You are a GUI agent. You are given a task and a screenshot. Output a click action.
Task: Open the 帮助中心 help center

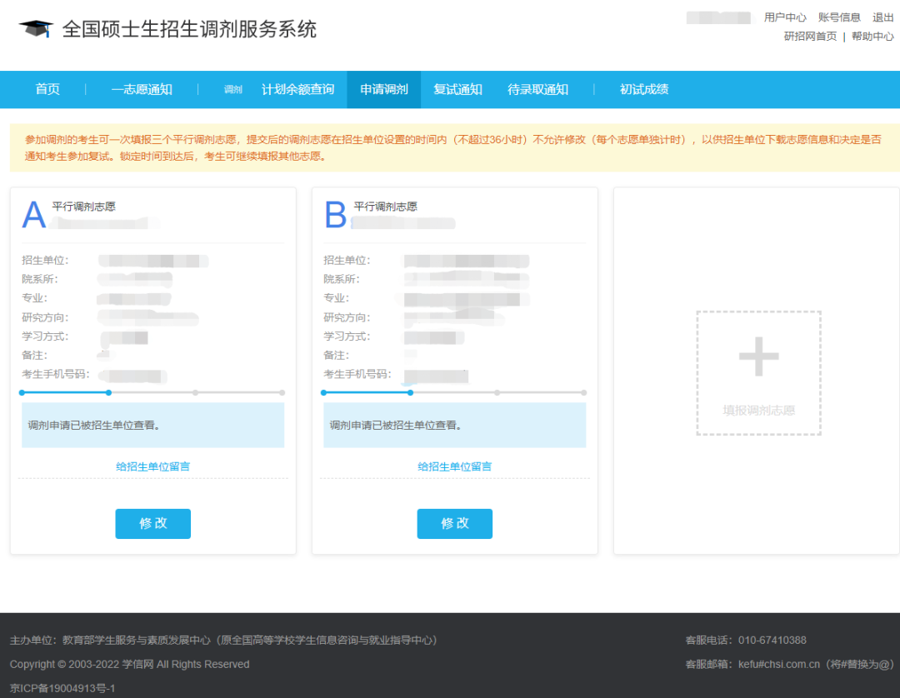(872, 37)
